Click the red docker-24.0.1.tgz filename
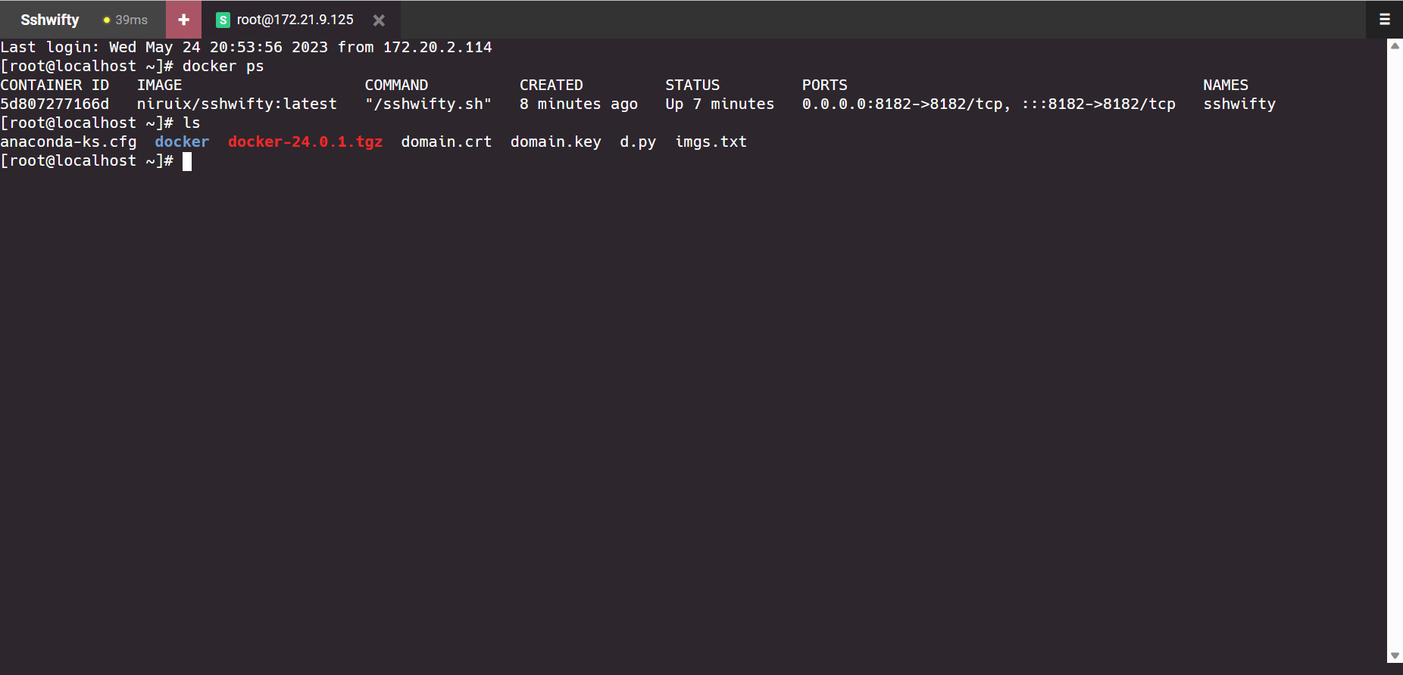Image resolution: width=1403 pixels, height=675 pixels. [305, 142]
